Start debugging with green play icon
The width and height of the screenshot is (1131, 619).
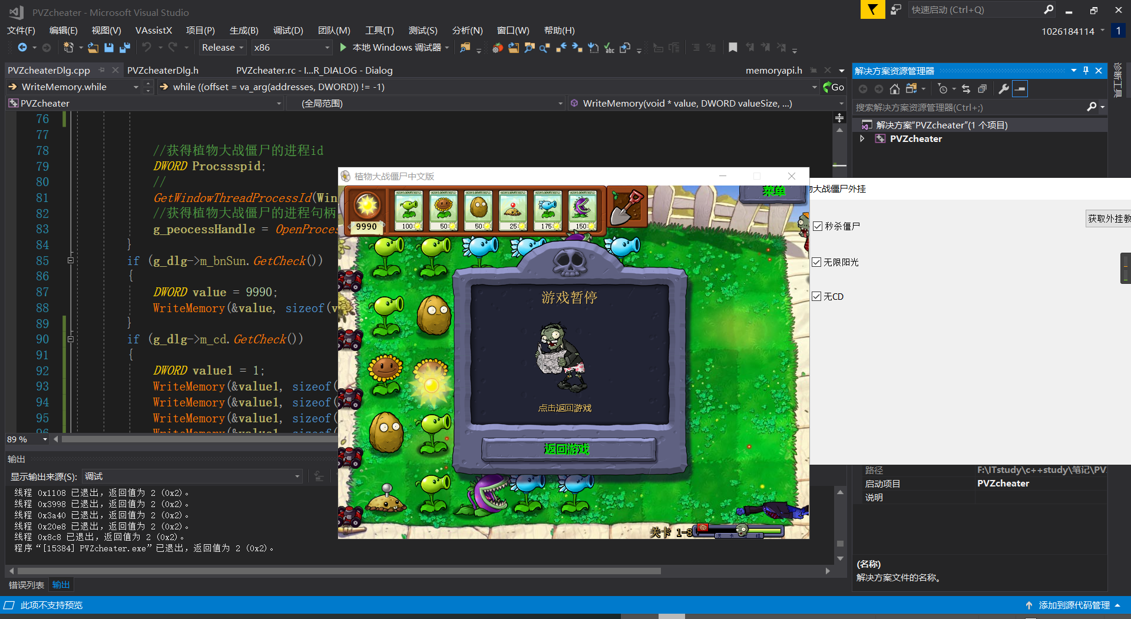coord(343,47)
